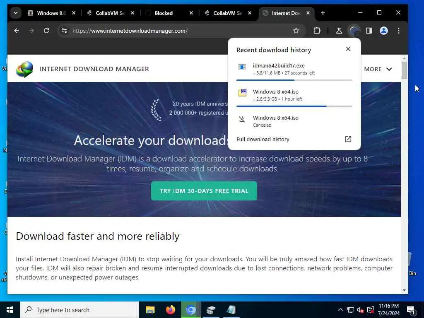The height and width of the screenshot is (318, 424).
Task: Click idman642build17.exe progress bar
Action: (294, 80)
